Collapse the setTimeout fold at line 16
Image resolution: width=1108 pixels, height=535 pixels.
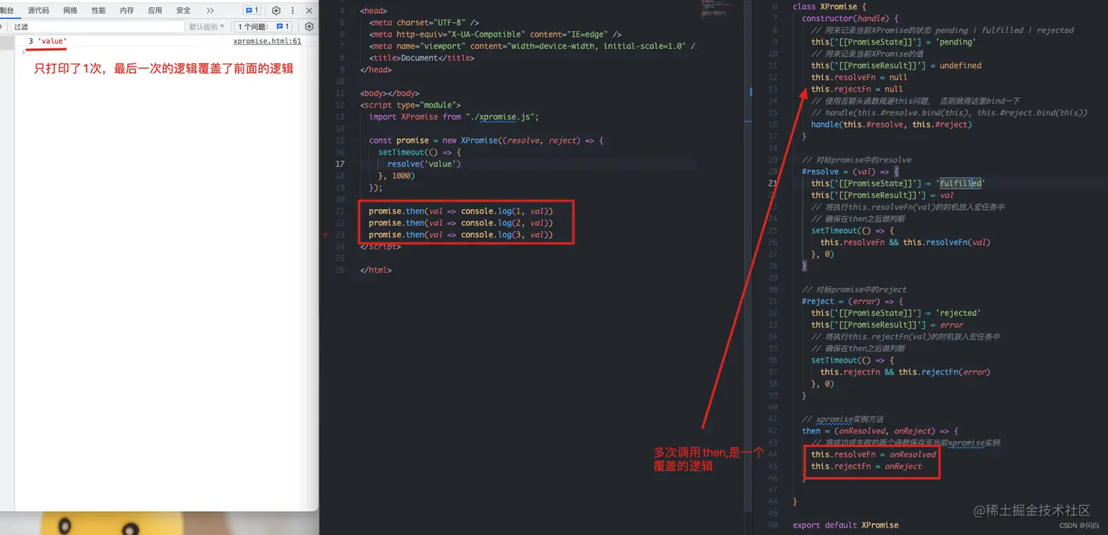352,152
